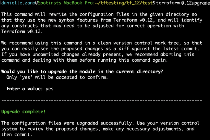The image size is (210, 140).
Task: Click the dashed separator line
Action: point(102,100)
